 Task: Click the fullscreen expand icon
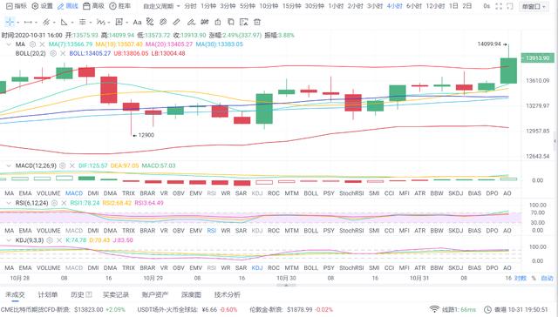(x=499, y=6)
